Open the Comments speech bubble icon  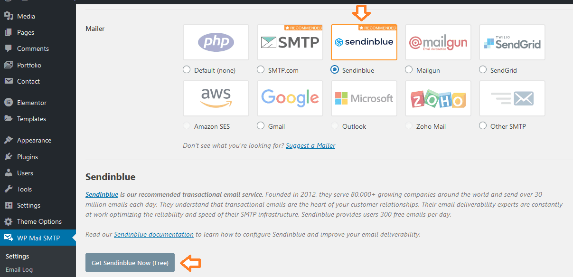(x=8, y=48)
